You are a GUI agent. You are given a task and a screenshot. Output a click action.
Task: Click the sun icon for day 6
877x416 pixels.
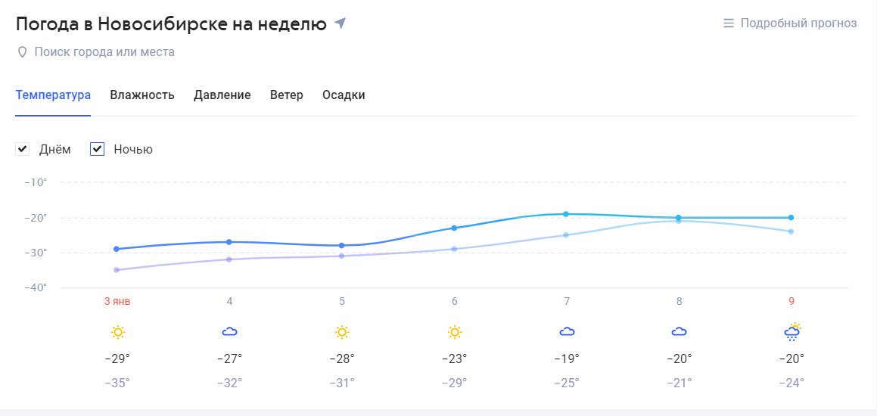[x=455, y=332]
